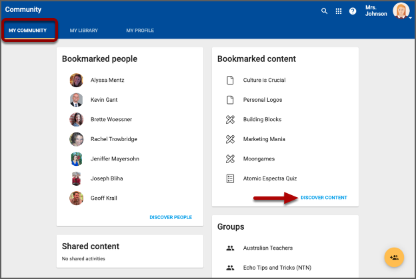This screenshot has width=416, height=279.
Task: Select Rachel Trowbridge from bookmarked people
Action: pos(115,139)
